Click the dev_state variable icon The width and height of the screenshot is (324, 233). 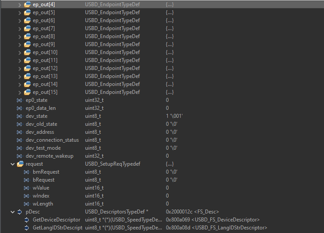19,116
